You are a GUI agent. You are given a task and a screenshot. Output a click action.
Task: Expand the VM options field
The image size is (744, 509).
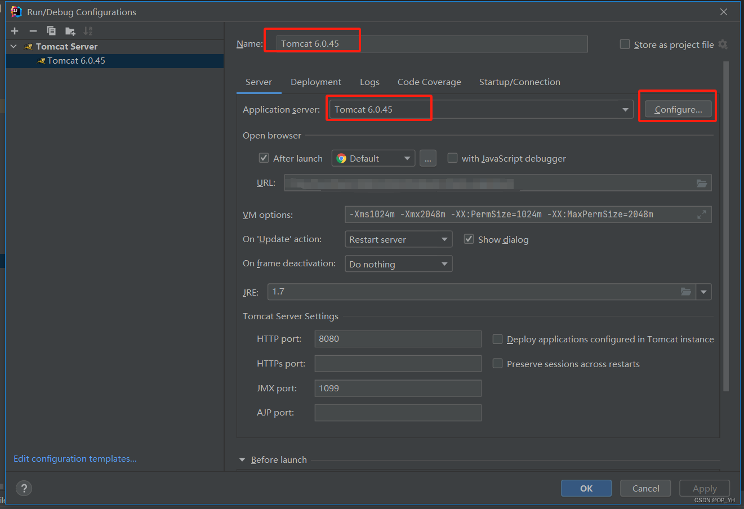pyautogui.click(x=702, y=215)
